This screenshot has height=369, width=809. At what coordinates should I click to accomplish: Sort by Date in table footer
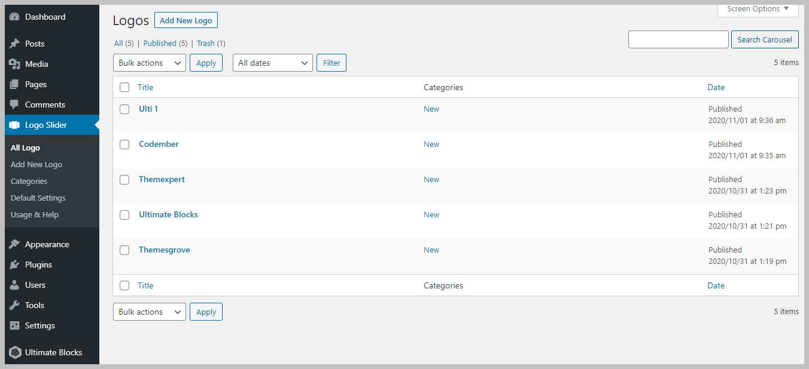click(716, 285)
